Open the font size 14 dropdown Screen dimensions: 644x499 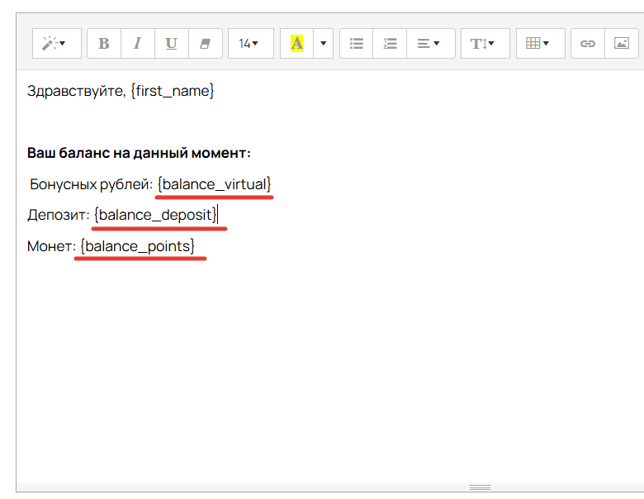pyautogui.click(x=249, y=44)
